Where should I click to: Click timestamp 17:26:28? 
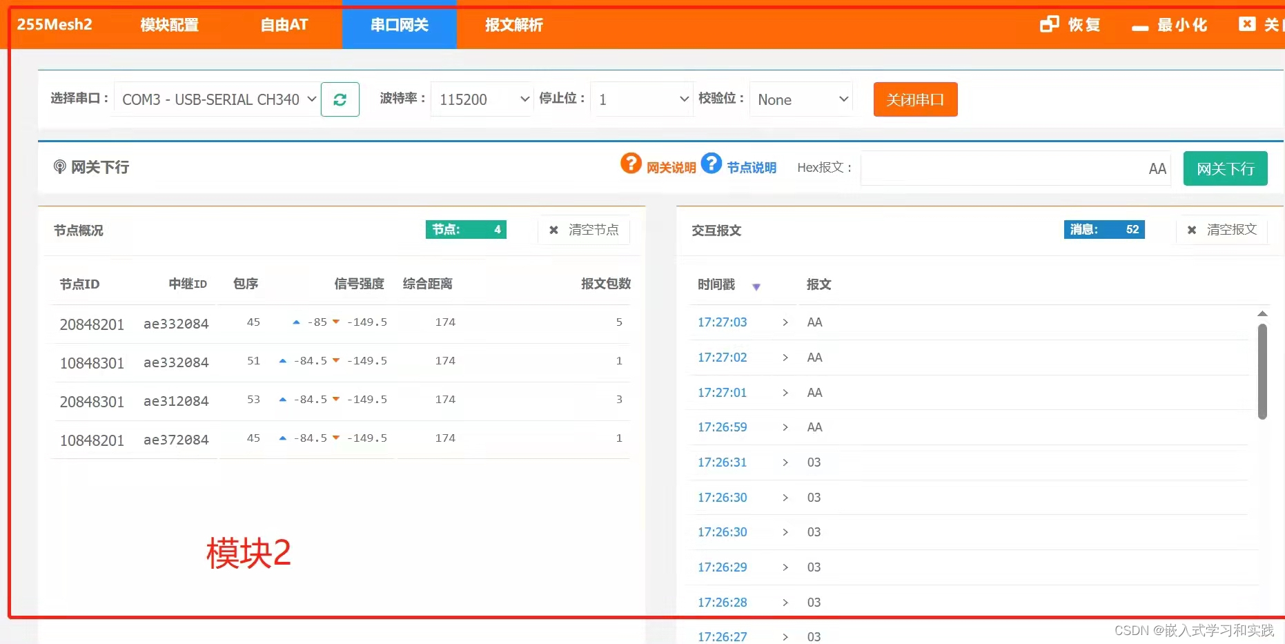pos(722,603)
